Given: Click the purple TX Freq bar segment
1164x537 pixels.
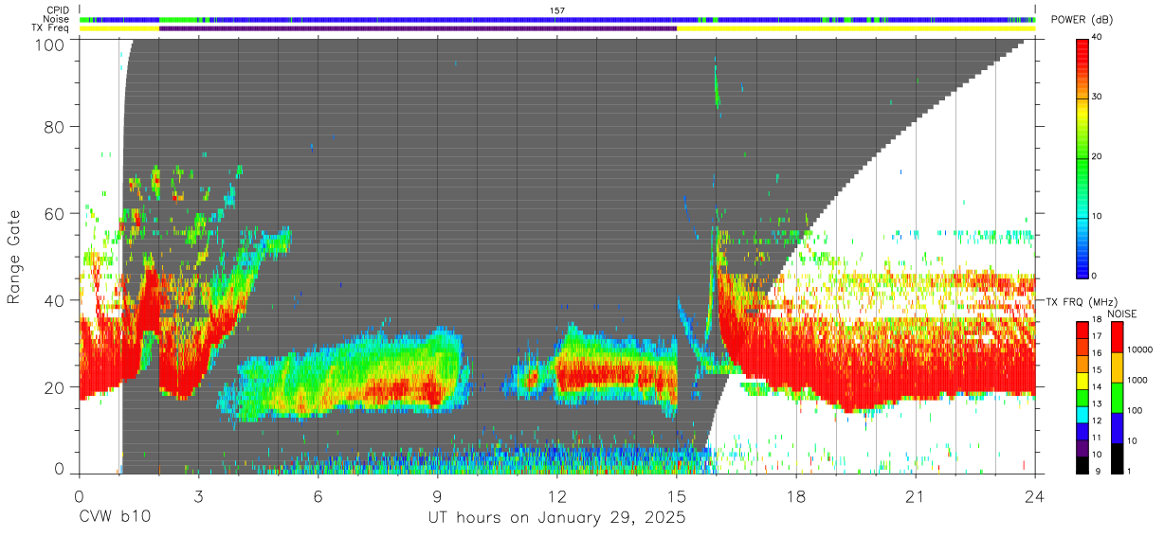Looking at the screenshot, I should coord(418,28).
